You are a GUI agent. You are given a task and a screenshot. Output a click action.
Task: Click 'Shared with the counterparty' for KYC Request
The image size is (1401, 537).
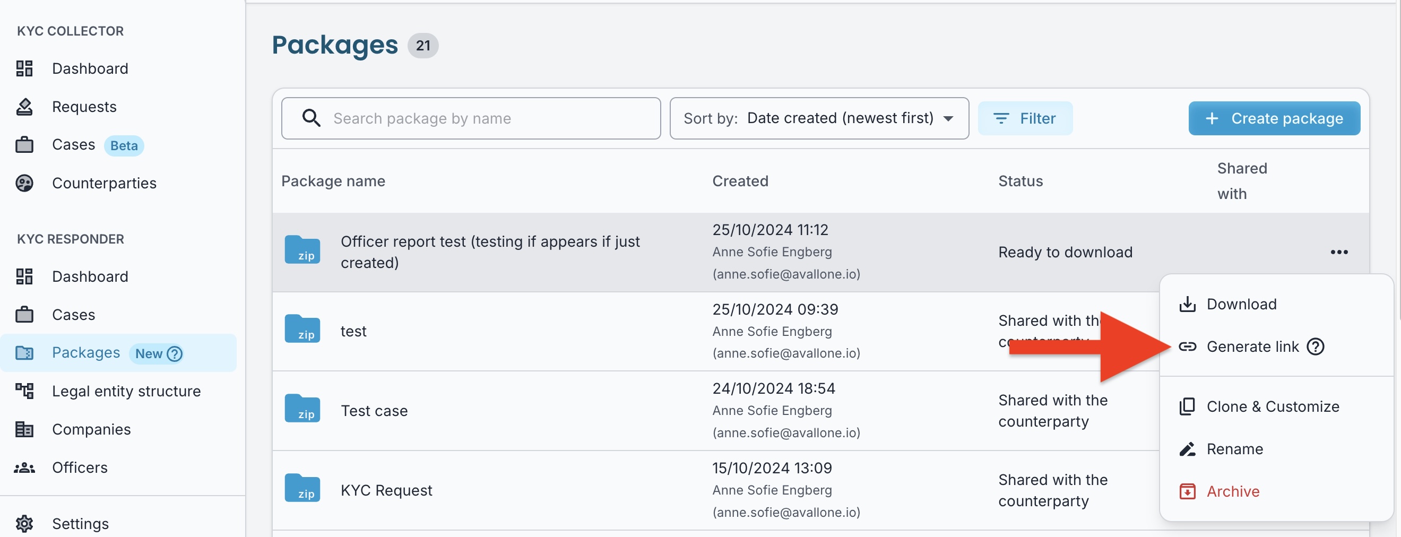click(x=1052, y=490)
